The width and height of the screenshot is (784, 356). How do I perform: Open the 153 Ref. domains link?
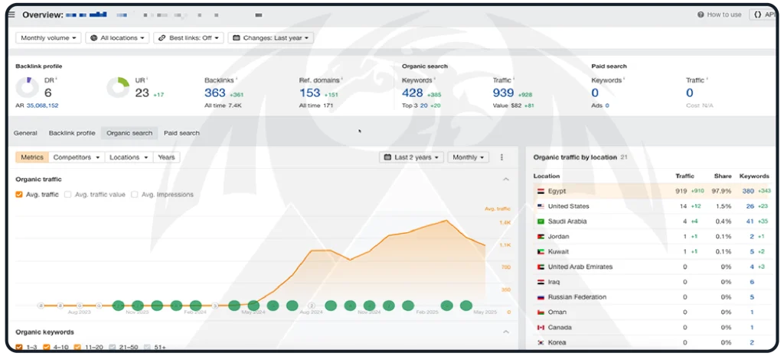point(309,92)
